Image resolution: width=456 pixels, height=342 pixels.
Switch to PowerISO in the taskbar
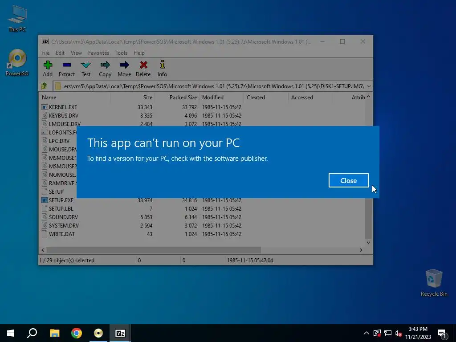coord(98,333)
